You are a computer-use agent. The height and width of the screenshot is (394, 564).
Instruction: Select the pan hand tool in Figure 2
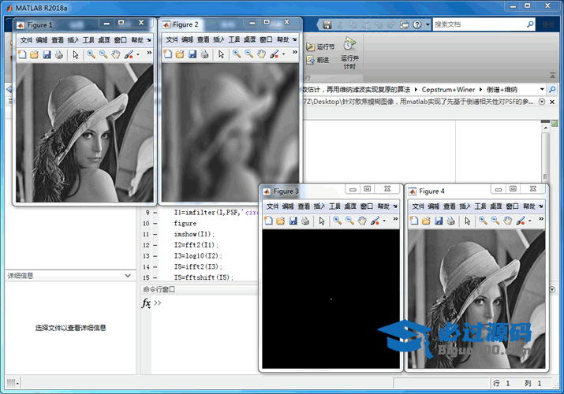(261, 54)
